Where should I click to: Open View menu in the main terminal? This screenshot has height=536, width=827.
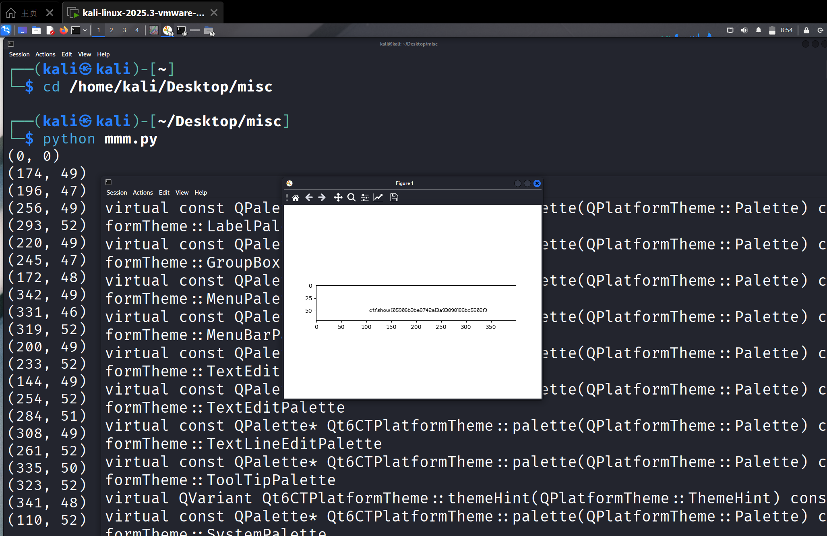[x=85, y=54]
